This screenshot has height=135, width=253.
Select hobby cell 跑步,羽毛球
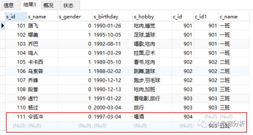(152, 80)
